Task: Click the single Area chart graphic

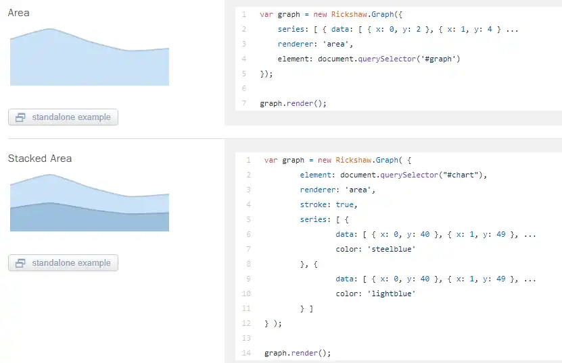Action: (x=89, y=64)
